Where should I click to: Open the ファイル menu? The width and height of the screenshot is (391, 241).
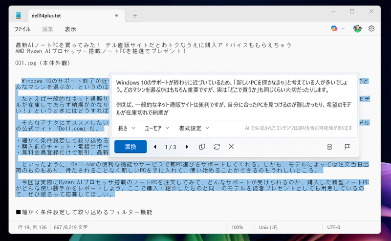click(22, 29)
